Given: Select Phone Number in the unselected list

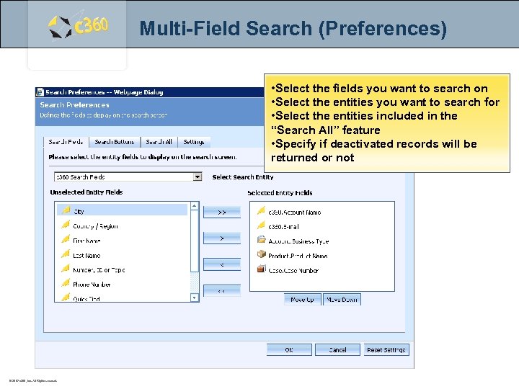Looking at the screenshot, I should point(92,285).
